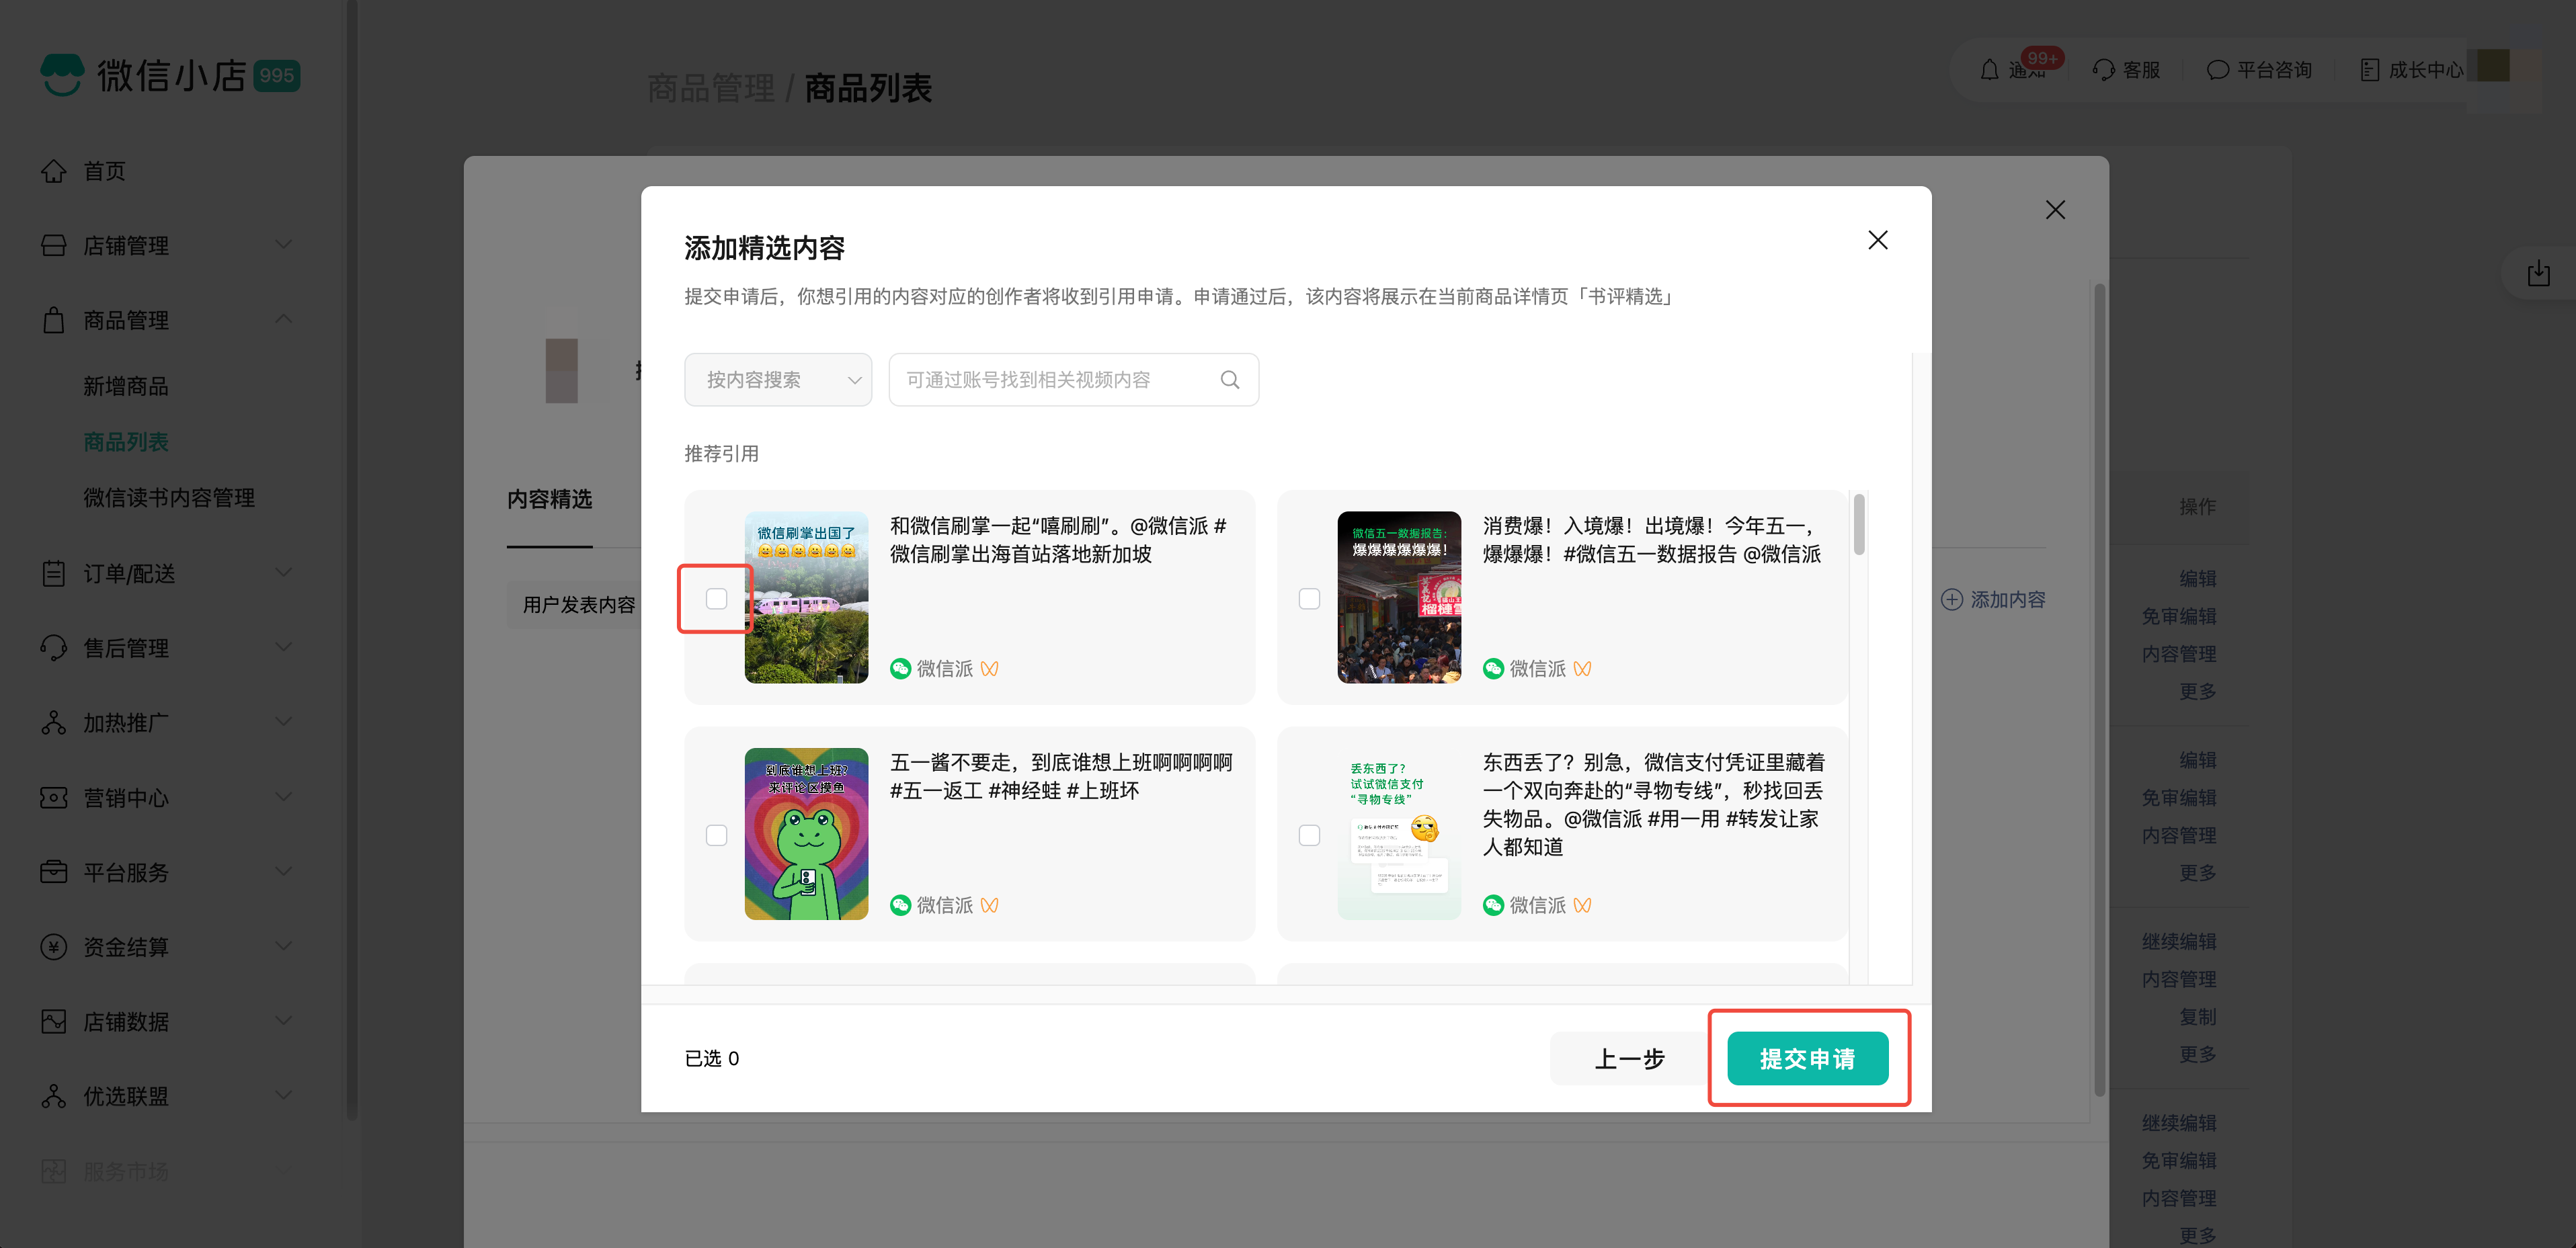Expand the 加热推广 chevron
The image size is (2576, 1248).
tap(284, 722)
